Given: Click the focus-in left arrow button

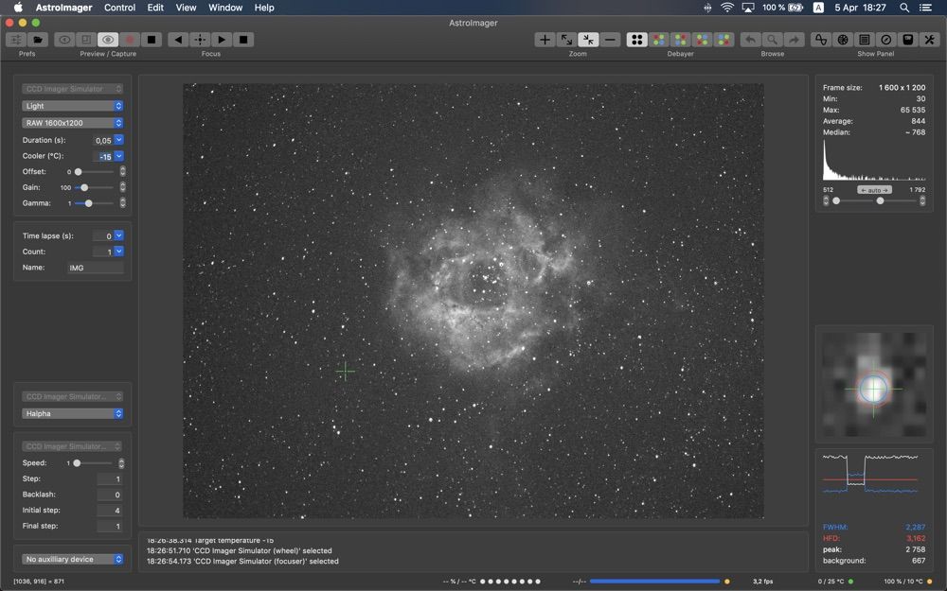Looking at the screenshot, I should (x=178, y=40).
